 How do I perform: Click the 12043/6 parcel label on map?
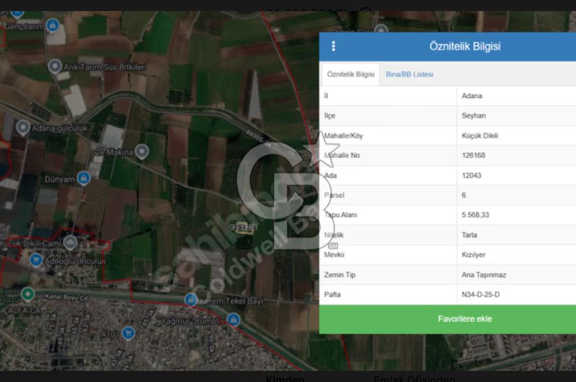coord(243,227)
